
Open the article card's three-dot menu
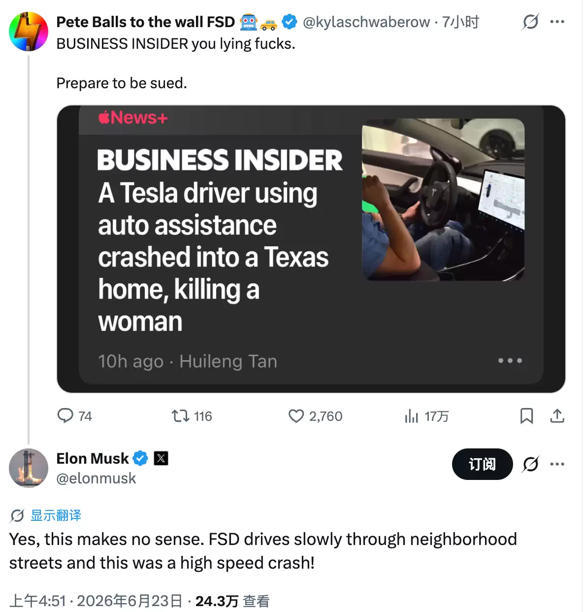pos(510,361)
